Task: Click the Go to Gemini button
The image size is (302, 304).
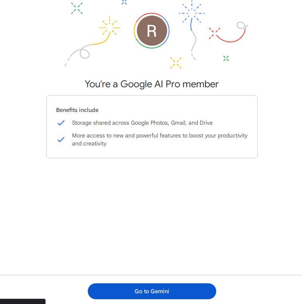Action: click(152, 291)
